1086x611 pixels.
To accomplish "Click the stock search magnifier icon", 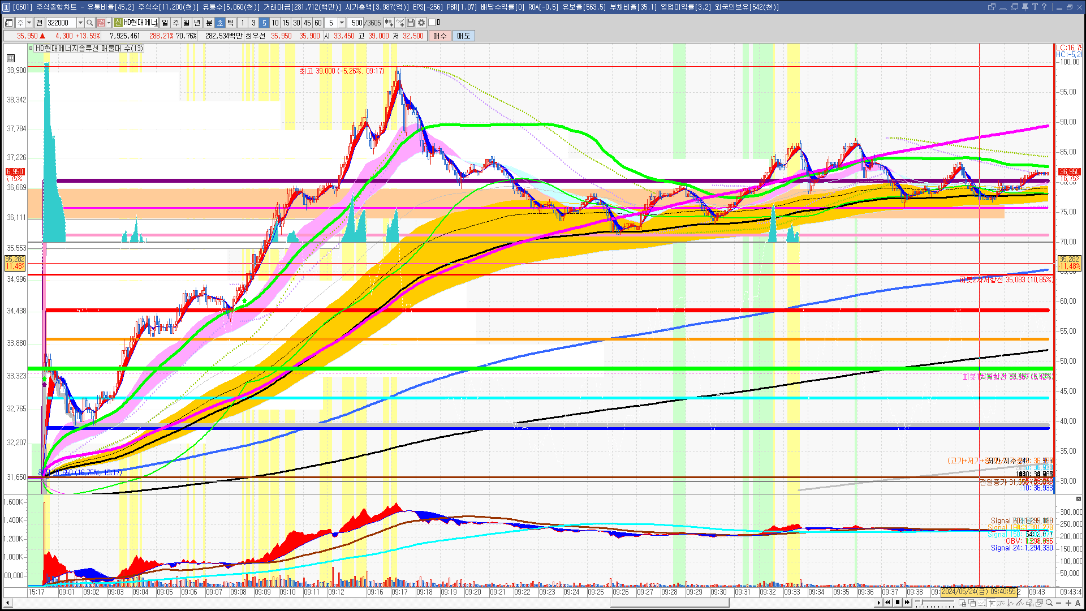I will 89,23.
